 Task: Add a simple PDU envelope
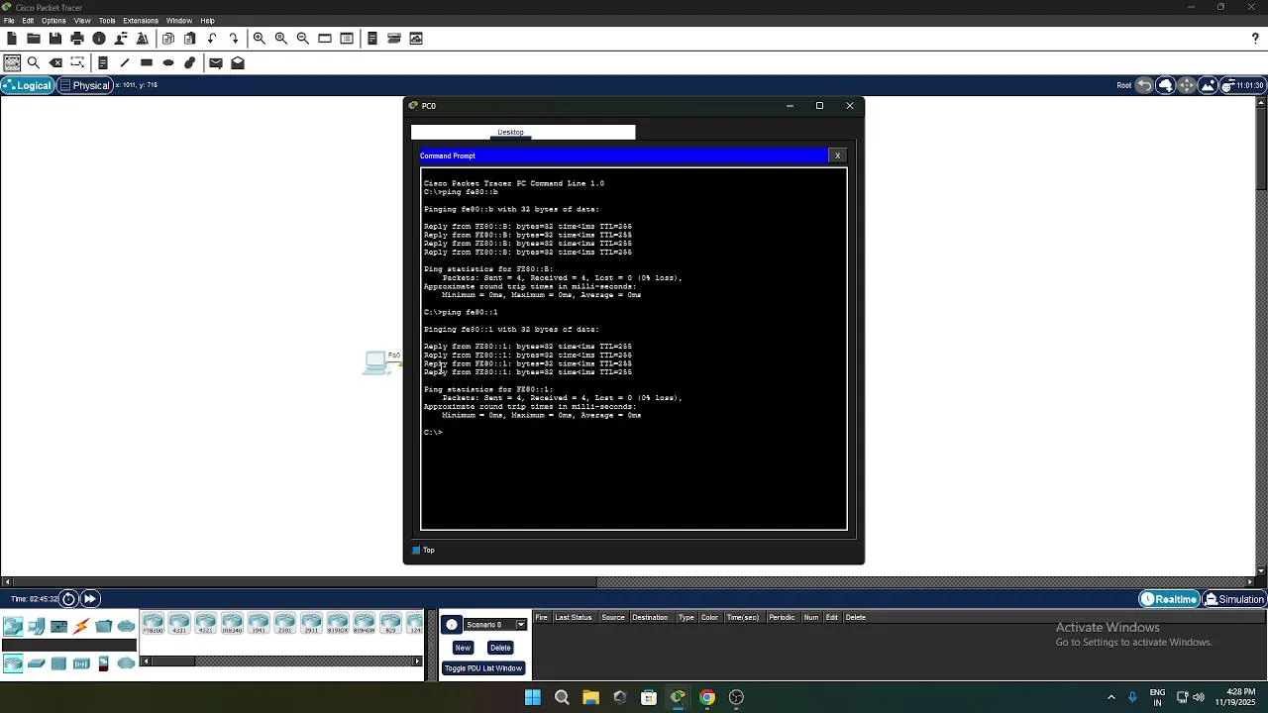coord(216,62)
